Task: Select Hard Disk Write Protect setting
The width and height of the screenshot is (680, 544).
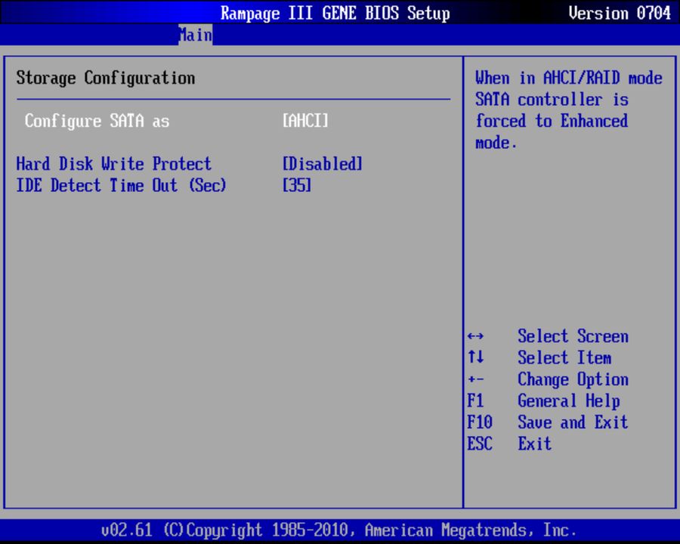Action: point(113,164)
